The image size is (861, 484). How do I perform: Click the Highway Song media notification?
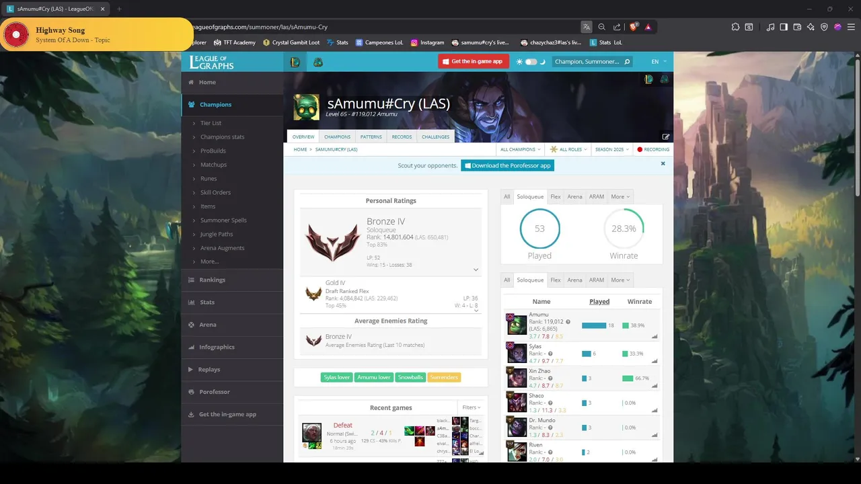point(97,34)
